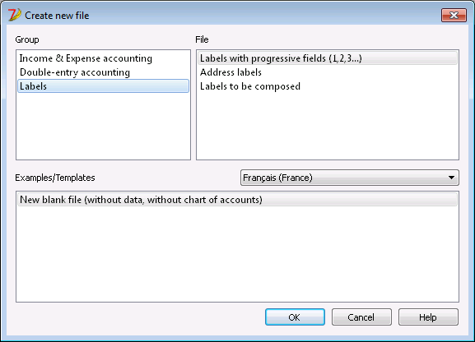Viewport: 475px width, 342px height.
Task: Select Double-entry accounting group
Action: [75, 72]
